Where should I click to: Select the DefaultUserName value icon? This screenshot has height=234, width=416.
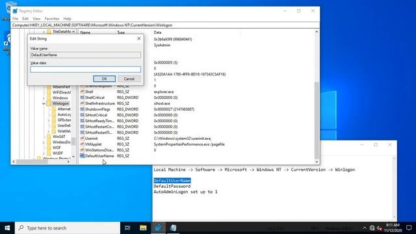[83, 156]
